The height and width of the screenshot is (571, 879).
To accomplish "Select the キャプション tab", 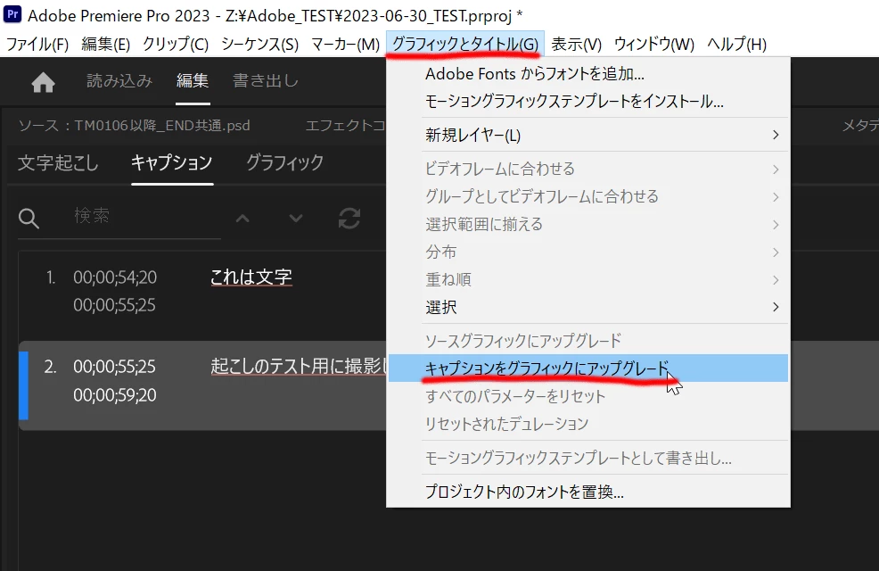I will coord(171,162).
